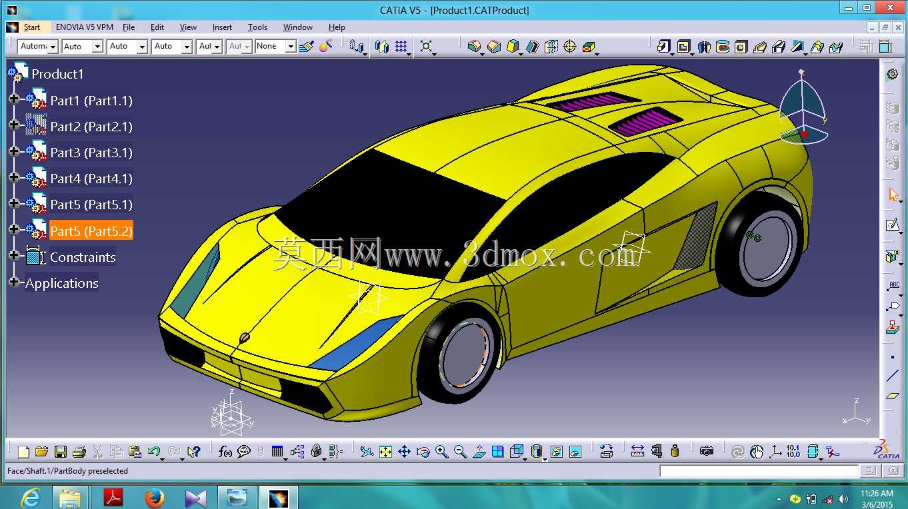Toggle Hide/Show icon in bottom toolbar
This screenshot has height=509, width=908.
point(557,452)
